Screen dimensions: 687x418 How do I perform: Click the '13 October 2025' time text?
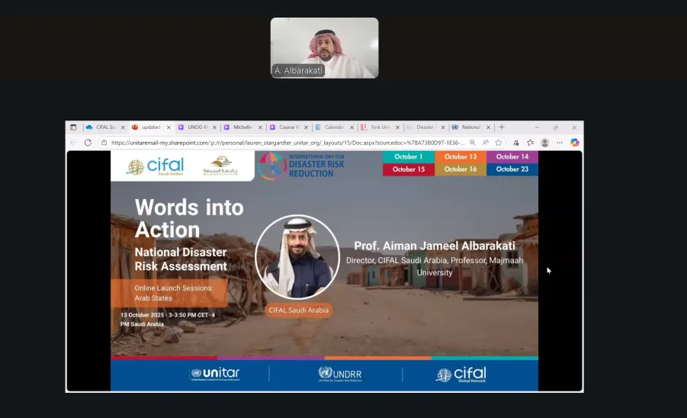(x=168, y=320)
